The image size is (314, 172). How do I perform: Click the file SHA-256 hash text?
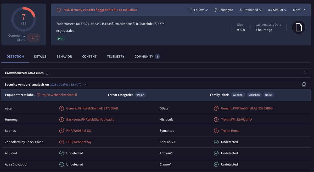pyautogui.click(x=110, y=24)
